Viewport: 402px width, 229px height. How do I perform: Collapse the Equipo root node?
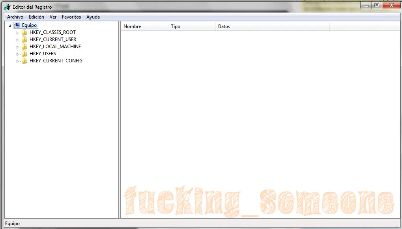click(10, 26)
